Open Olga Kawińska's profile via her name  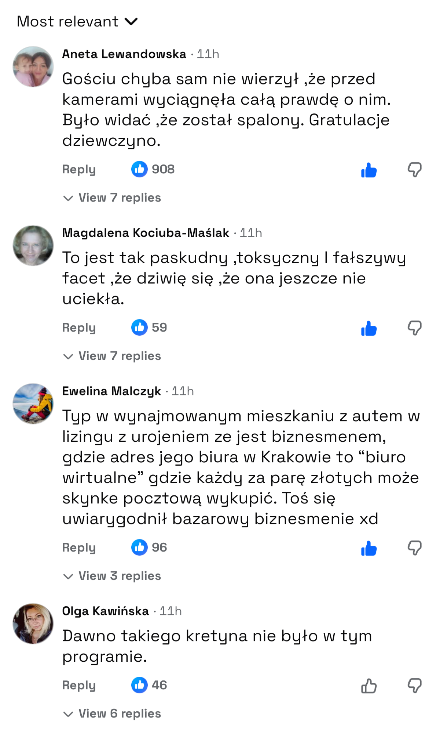[106, 611]
